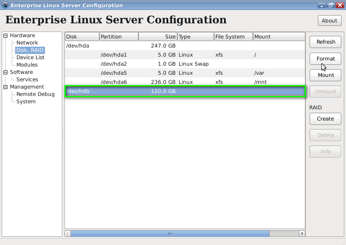The image size is (346, 245).
Task: Select the /dev/hda5 partition row
Action: coord(185,73)
